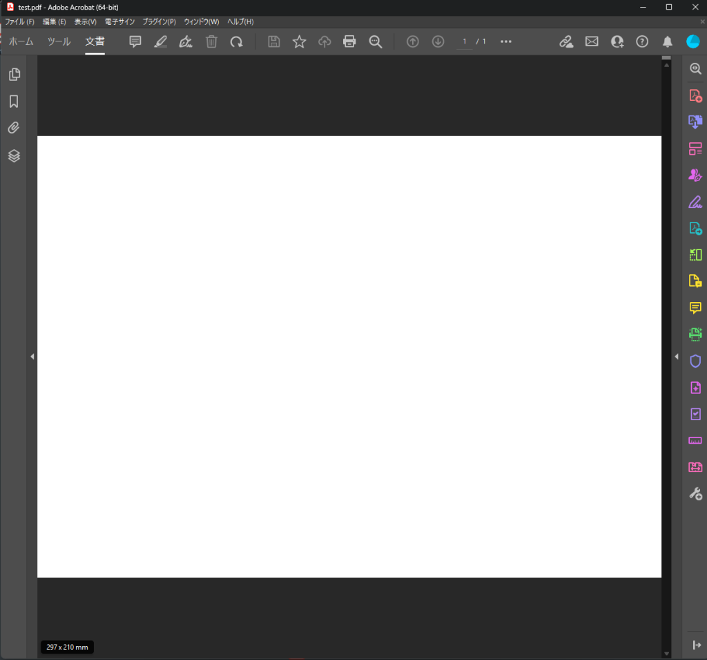Open the page thumbnails panel
The height and width of the screenshot is (660, 707).
pyautogui.click(x=14, y=75)
